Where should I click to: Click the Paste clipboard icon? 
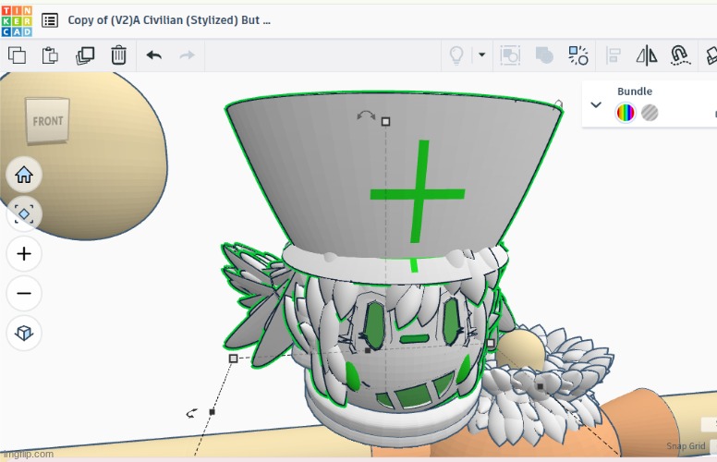click(50, 55)
